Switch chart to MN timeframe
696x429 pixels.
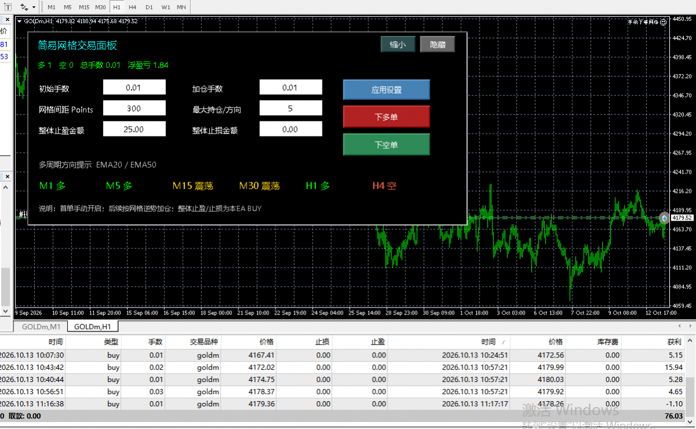(182, 7)
